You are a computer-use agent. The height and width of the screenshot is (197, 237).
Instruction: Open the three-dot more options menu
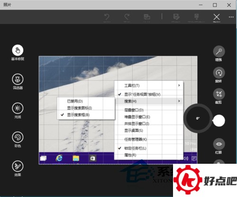coord(231,17)
